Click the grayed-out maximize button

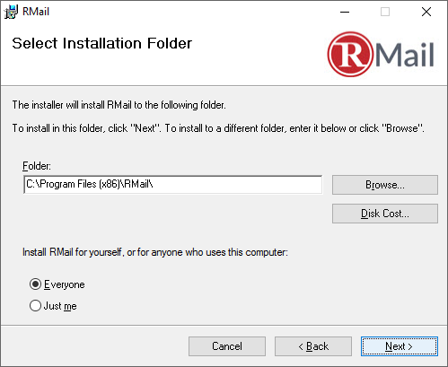(385, 12)
